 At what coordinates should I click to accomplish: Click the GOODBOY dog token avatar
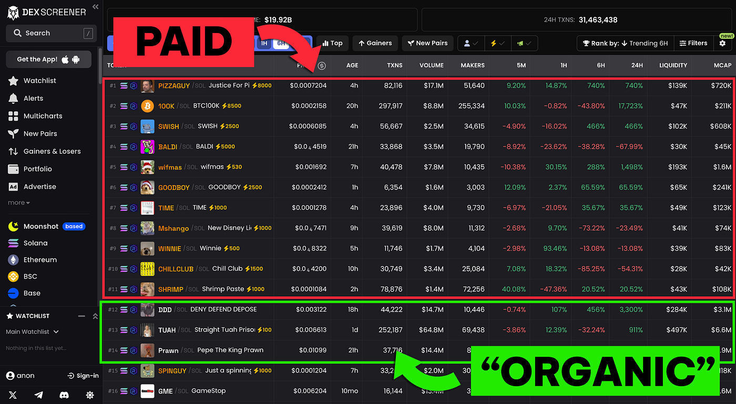pyautogui.click(x=147, y=187)
